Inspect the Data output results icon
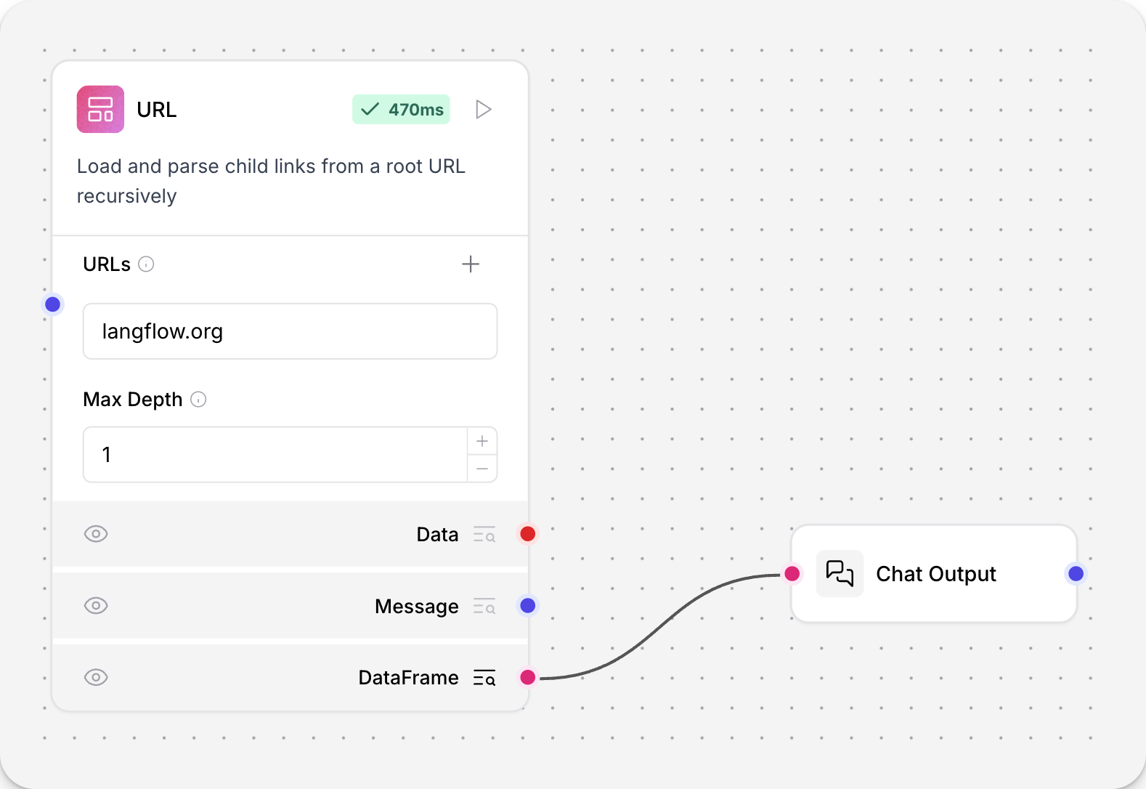The width and height of the screenshot is (1146, 789). pyautogui.click(x=484, y=535)
